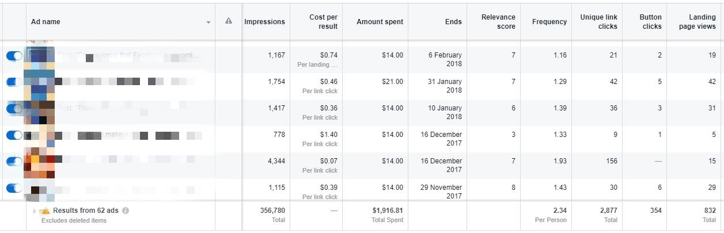Open the Ad name column dropdown arrow
The image size is (724, 233).
tap(208, 22)
